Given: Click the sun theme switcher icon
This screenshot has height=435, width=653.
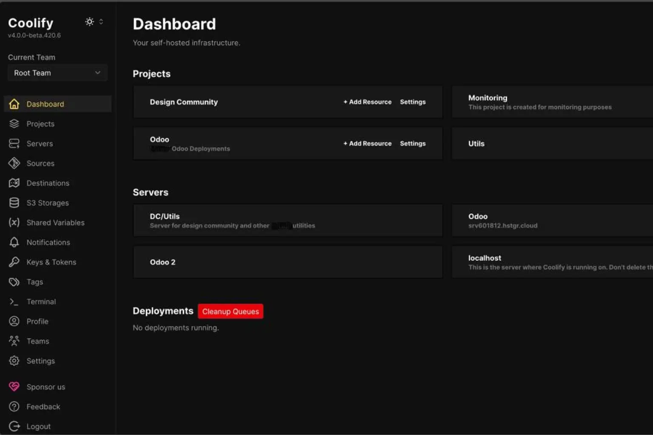Looking at the screenshot, I should [89, 22].
